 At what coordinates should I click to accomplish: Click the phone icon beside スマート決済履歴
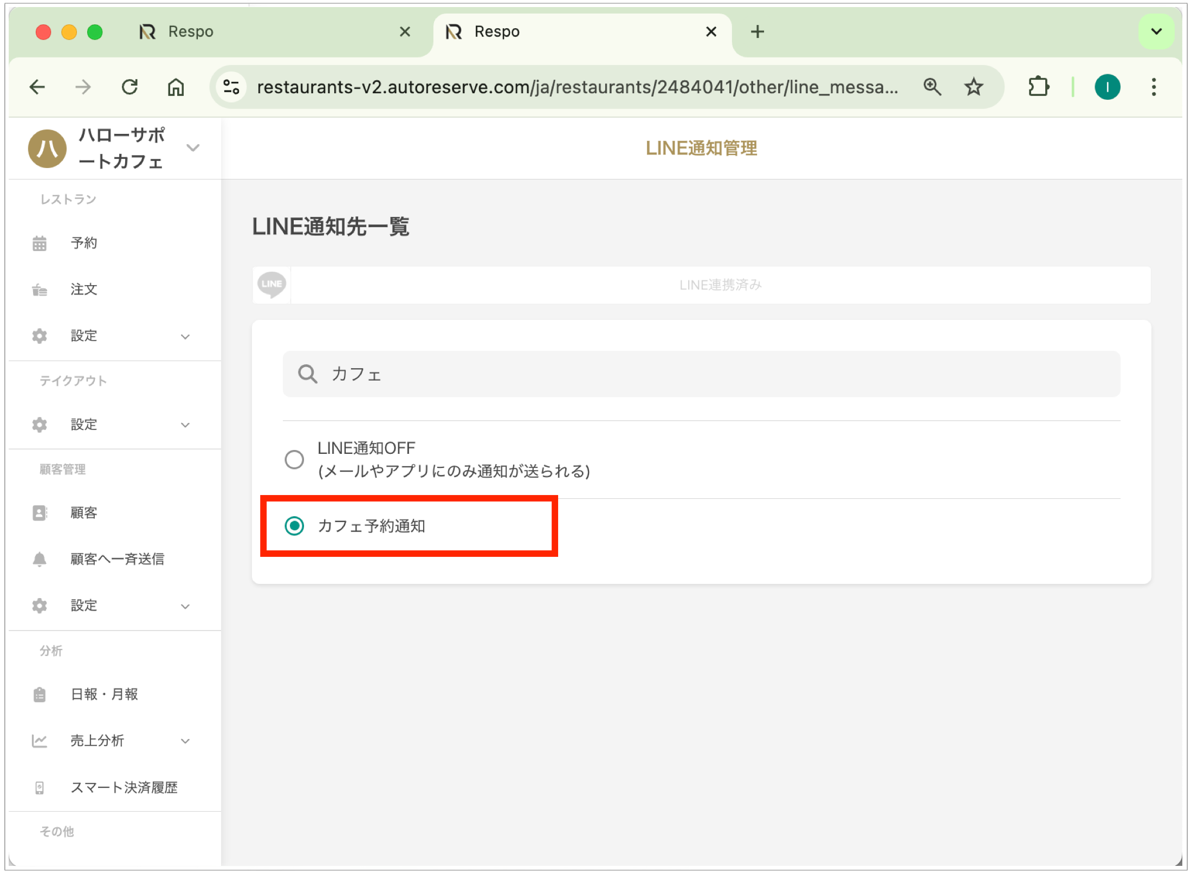coord(40,788)
